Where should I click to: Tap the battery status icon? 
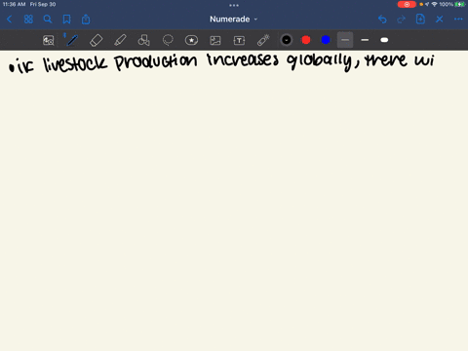[459, 5]
